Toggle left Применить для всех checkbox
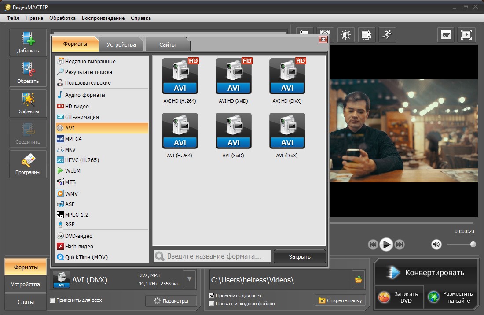The height and width of the screenshot is (315, 484). click(52, 300)
